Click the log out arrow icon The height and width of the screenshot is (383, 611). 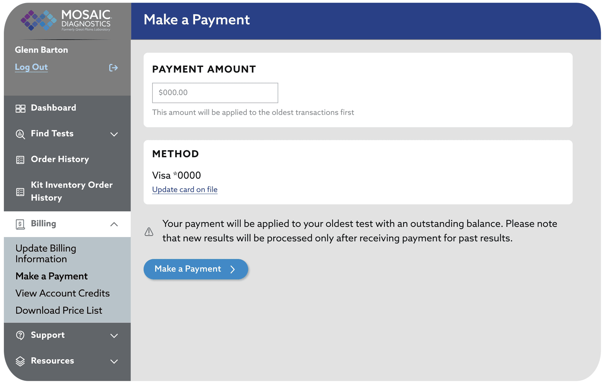point(113,68)
